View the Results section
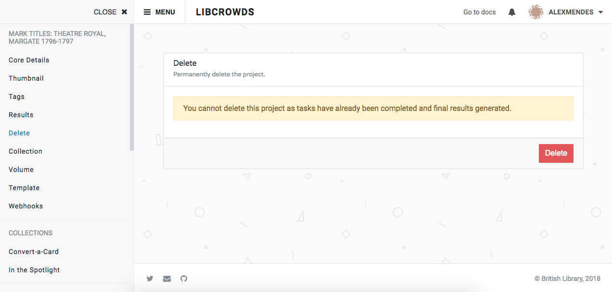 click(21, 114)
